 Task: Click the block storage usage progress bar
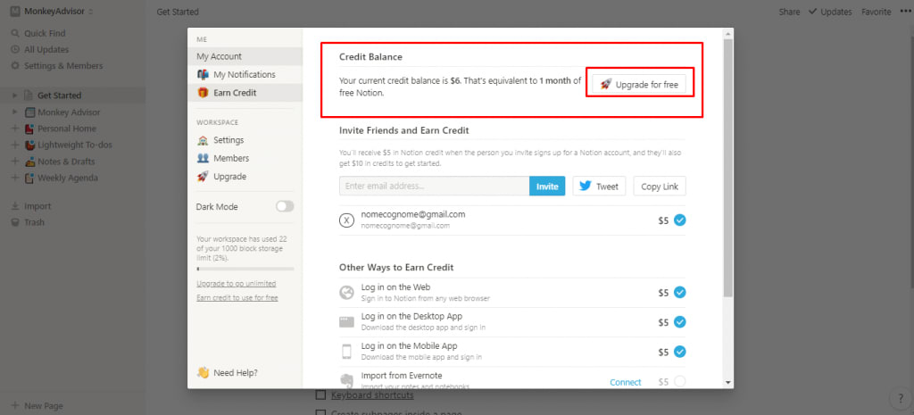pos(245,269)
